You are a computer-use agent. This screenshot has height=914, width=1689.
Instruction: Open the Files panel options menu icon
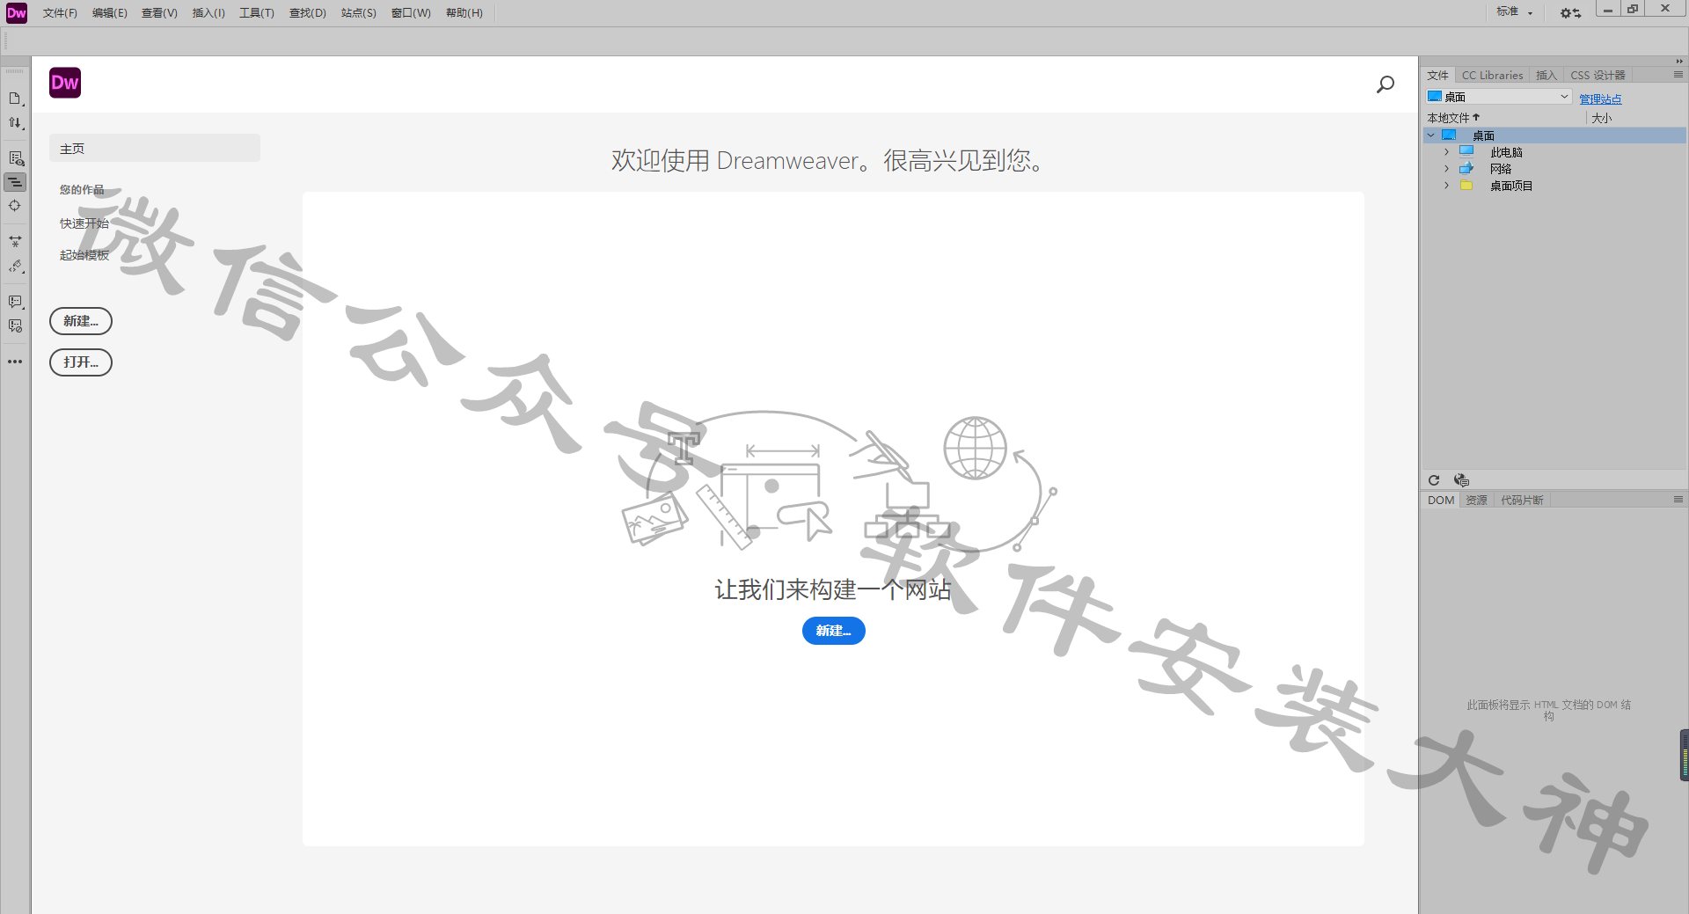[x=1678, y=75]
